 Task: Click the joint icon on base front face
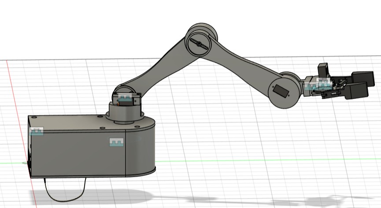tap(116, 142)
